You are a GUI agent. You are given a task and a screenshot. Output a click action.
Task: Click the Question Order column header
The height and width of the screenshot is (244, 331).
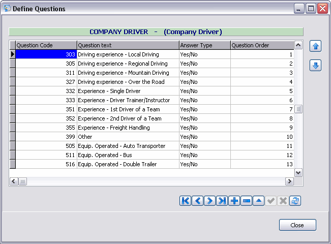click(x=261, y=45)
